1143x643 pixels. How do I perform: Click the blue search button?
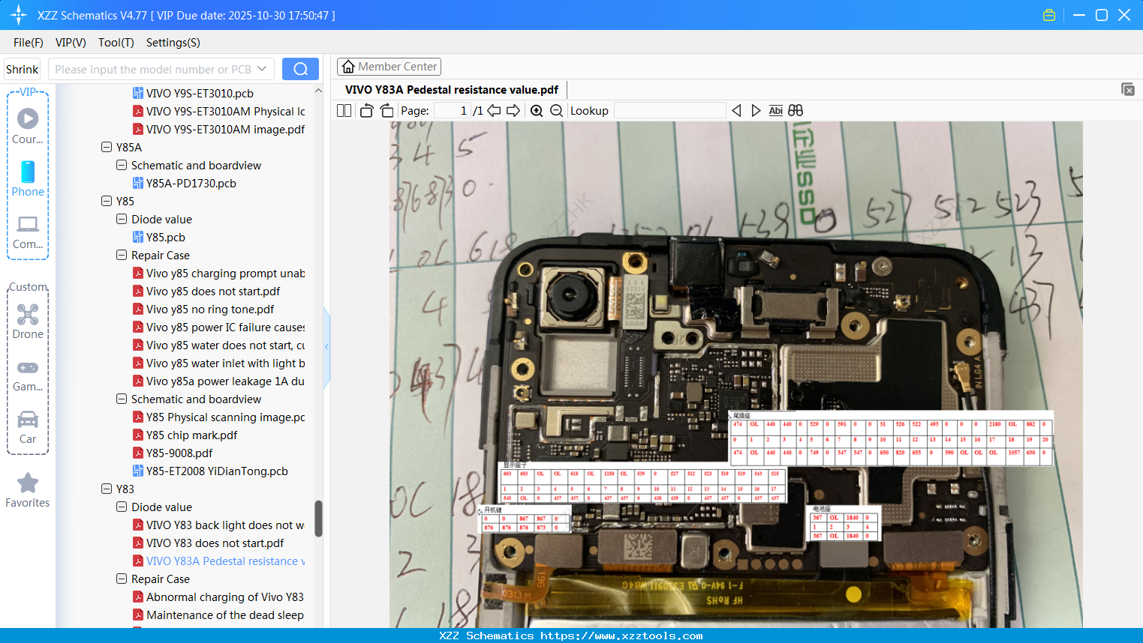coord(300,69)
